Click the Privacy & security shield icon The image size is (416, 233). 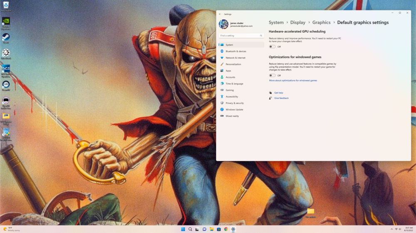click(x=222, y=103)
